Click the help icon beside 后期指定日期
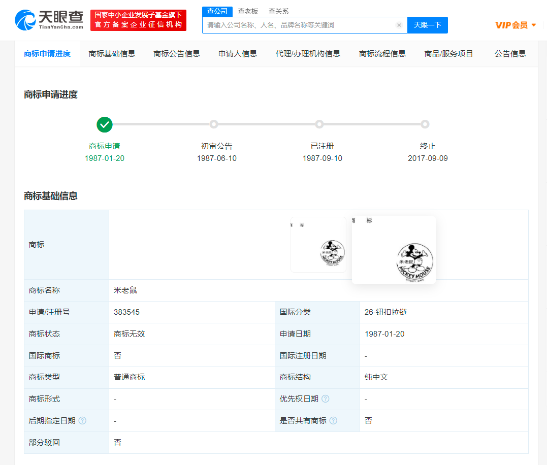This screenshot has height=465, width=547. [82, 421]
